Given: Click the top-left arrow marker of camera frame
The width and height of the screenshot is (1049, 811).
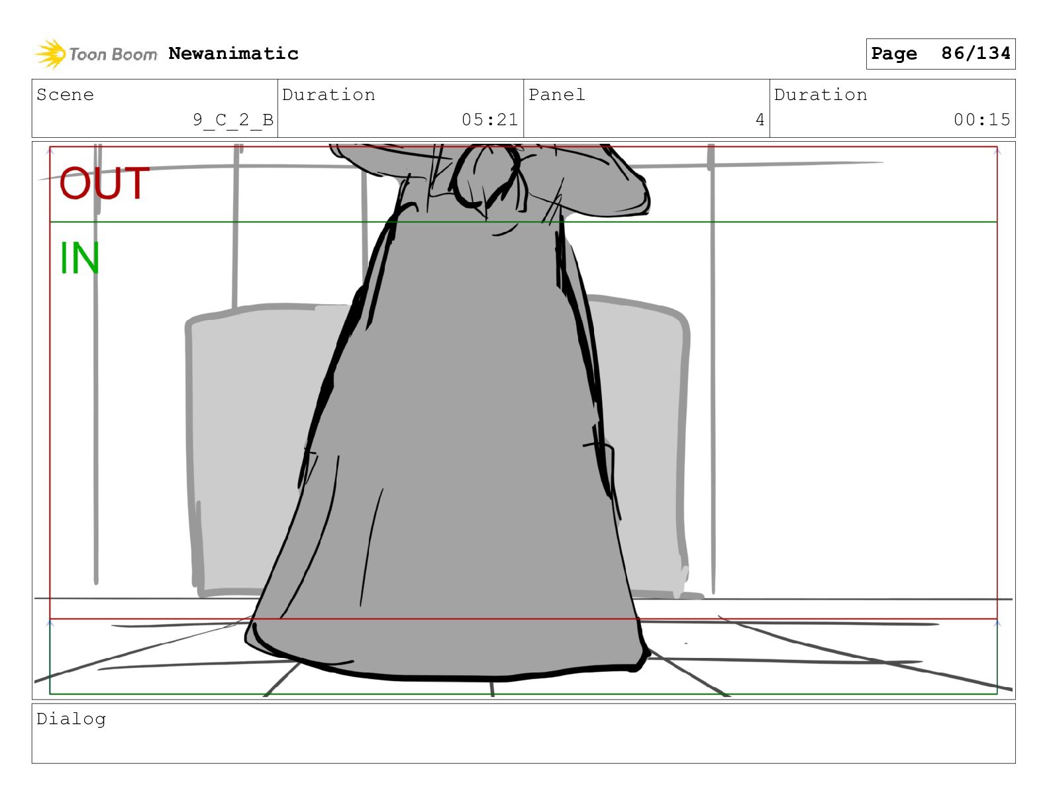Looking at the screenshot, I should pyautogui.click(x=50, y=151).
